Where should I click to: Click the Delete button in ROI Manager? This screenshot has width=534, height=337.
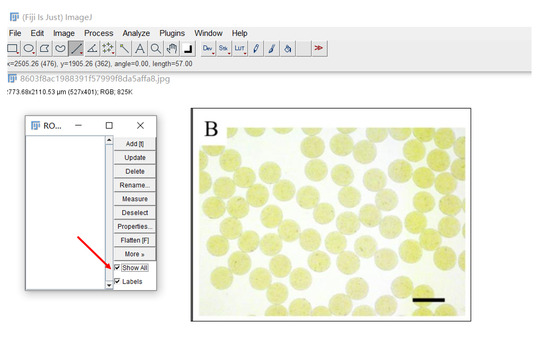point(135,171)
